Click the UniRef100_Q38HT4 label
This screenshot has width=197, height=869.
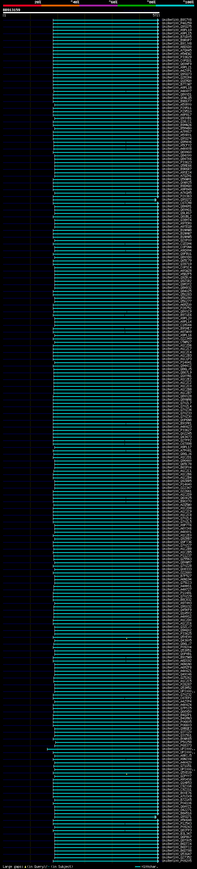[177, 220]
